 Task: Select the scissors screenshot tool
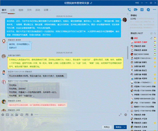[x=12, y=114]
